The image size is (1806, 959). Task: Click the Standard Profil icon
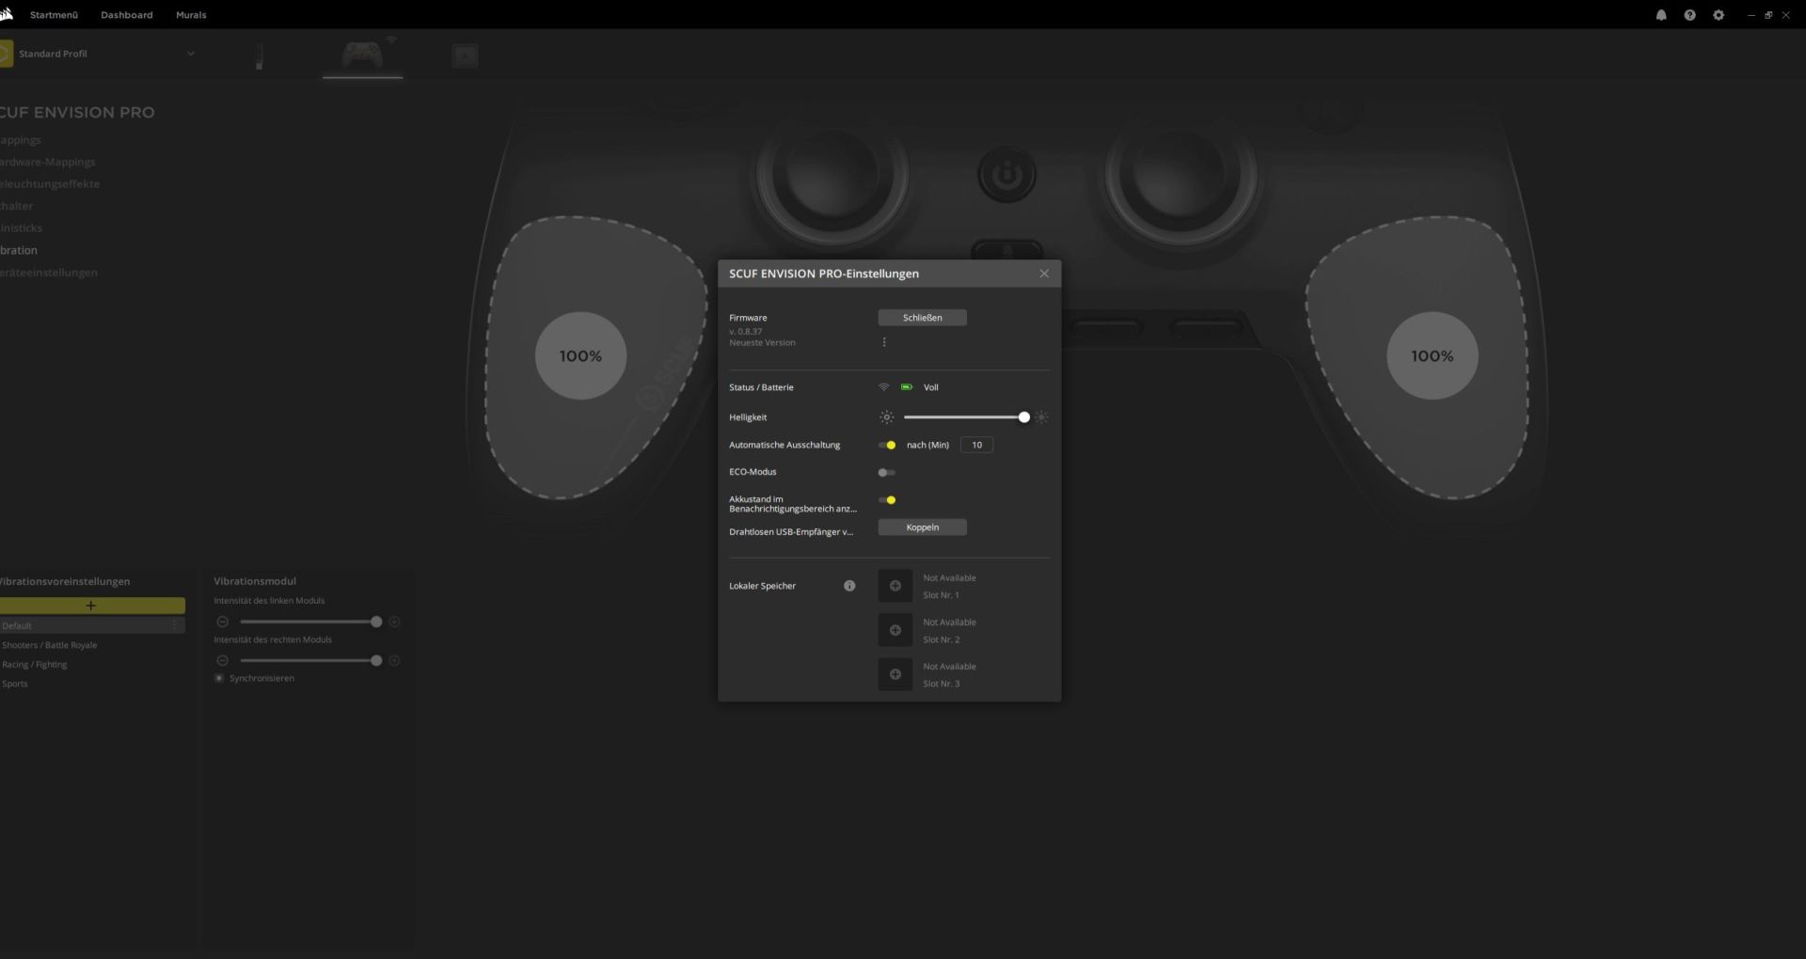tap(6, 54)
